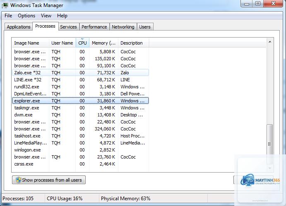
Task: Click the 31,860 K memory value
Action: [x=106, y=101]
